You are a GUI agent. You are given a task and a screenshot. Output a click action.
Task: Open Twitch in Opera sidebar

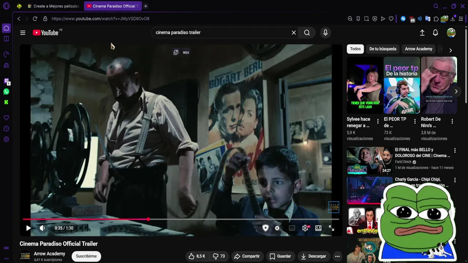point(6,81)
